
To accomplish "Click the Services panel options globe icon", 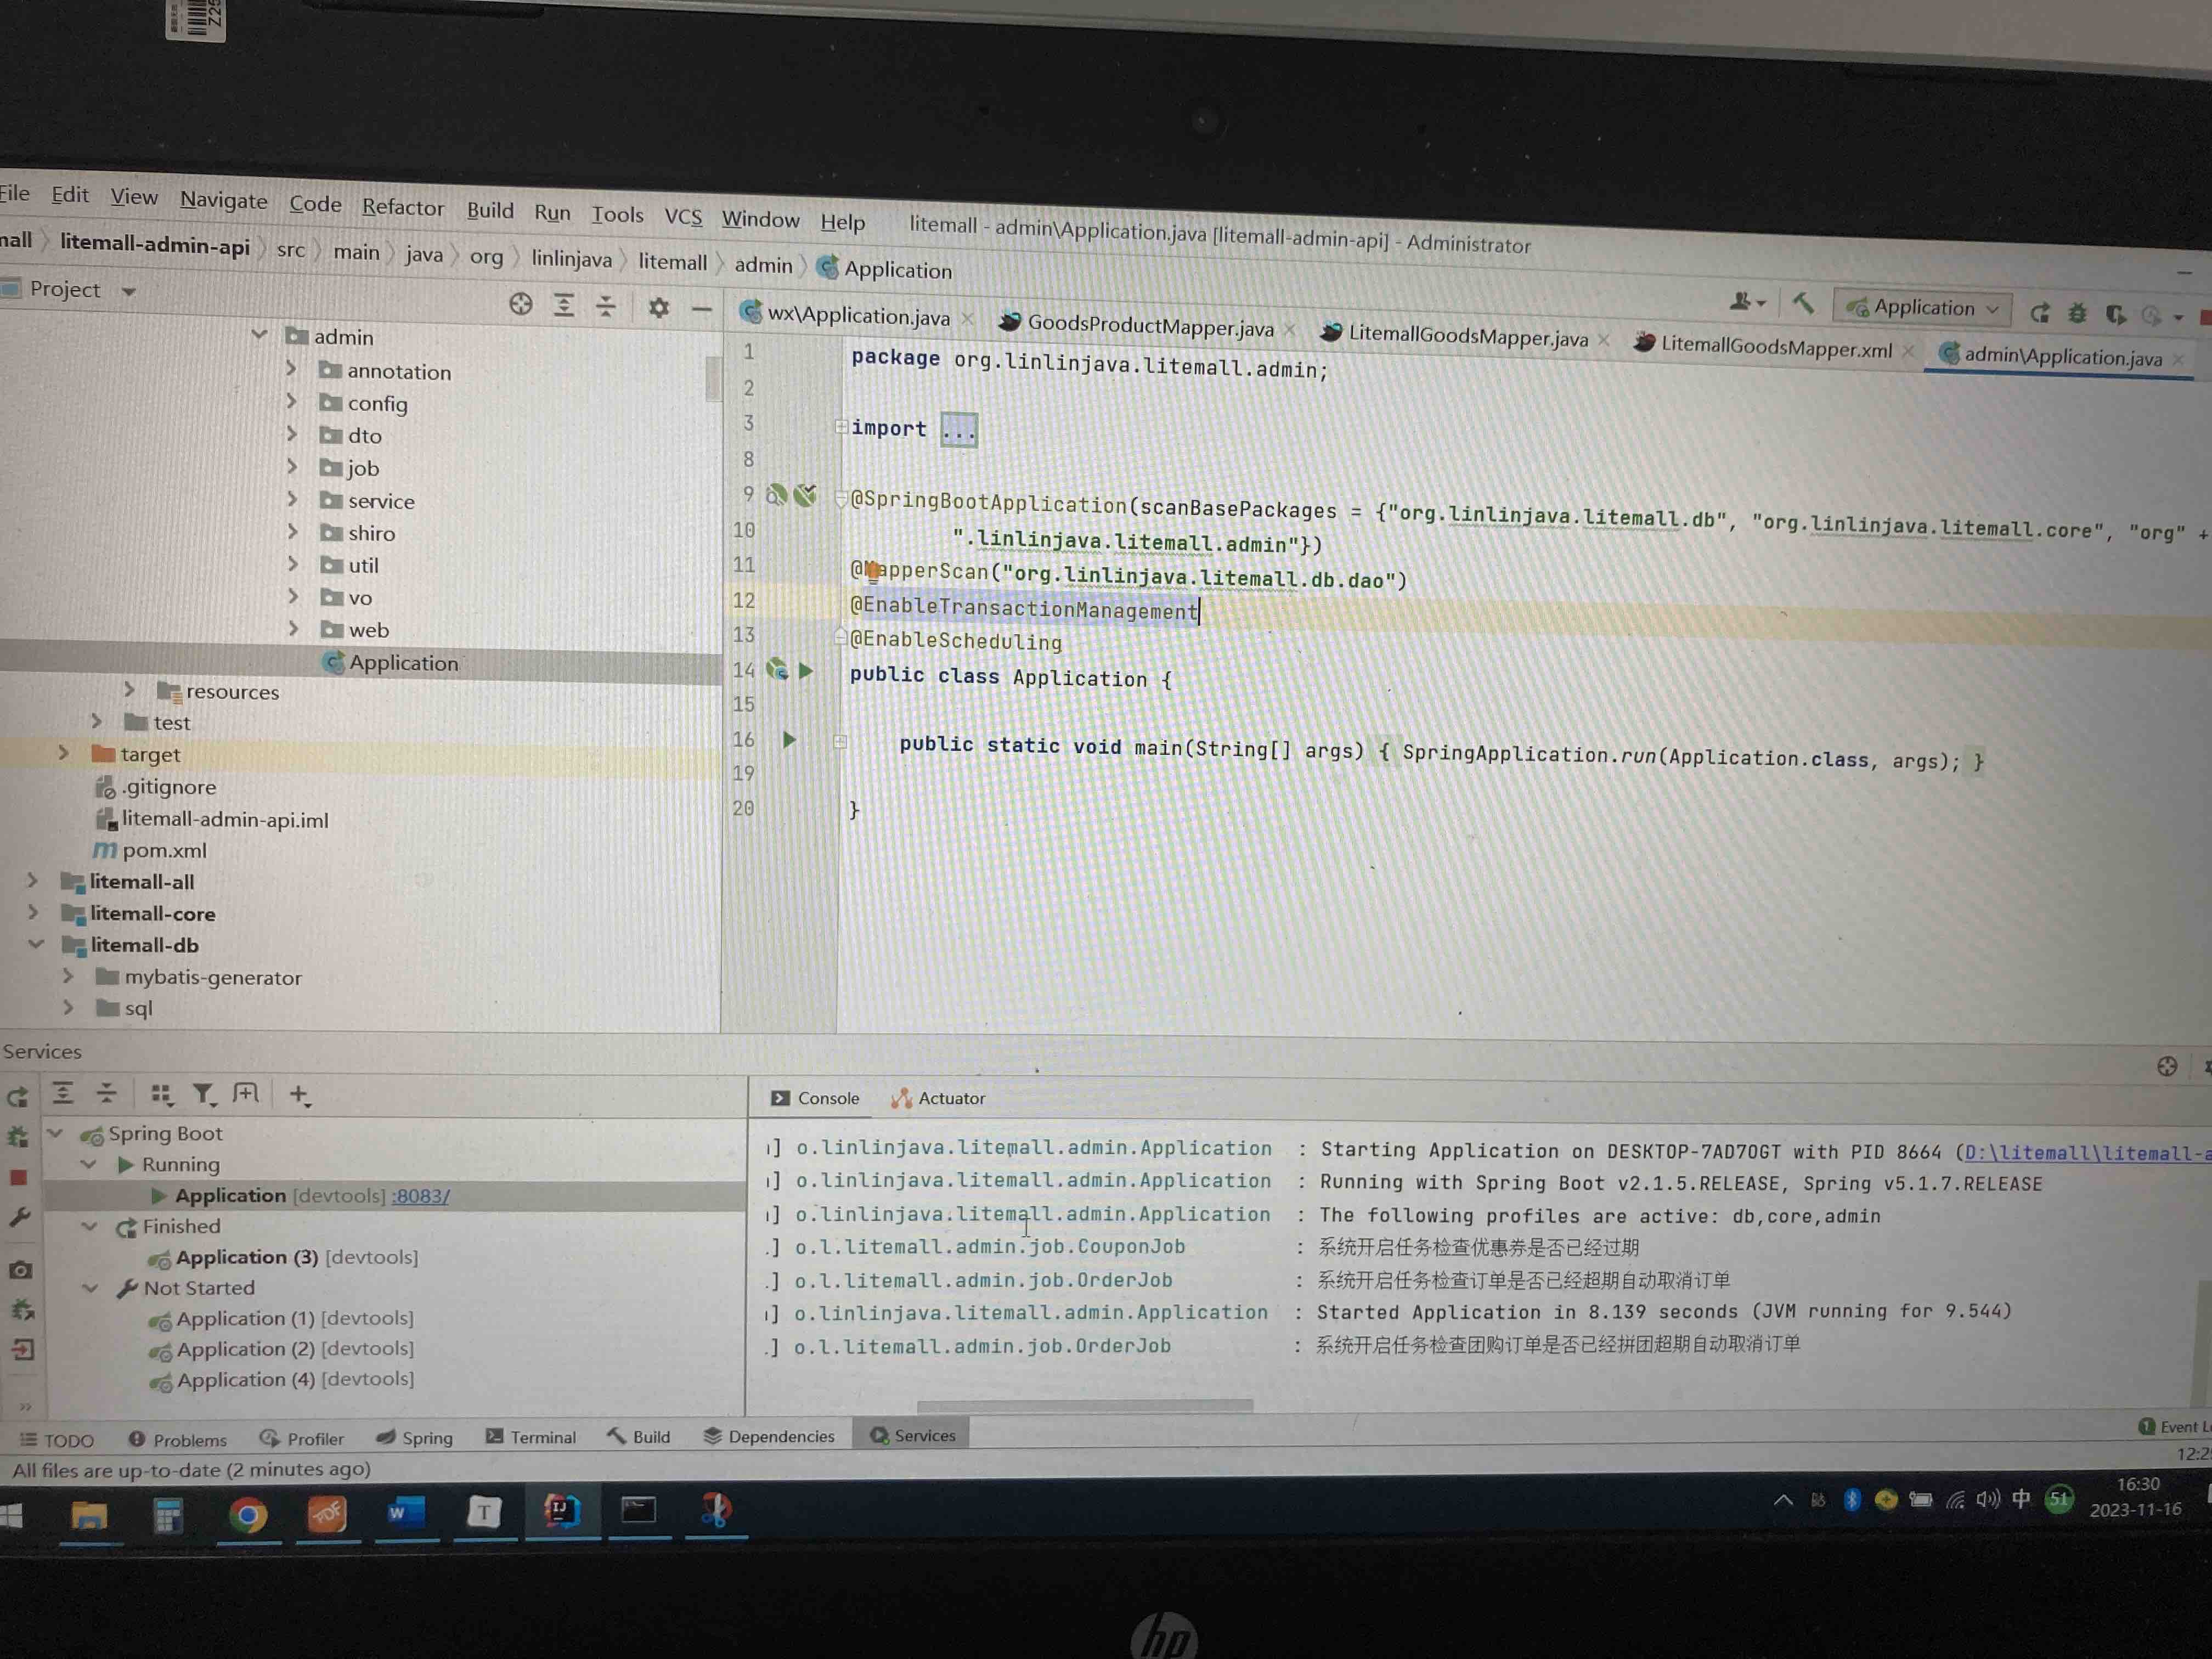I will [2167, 1066].
